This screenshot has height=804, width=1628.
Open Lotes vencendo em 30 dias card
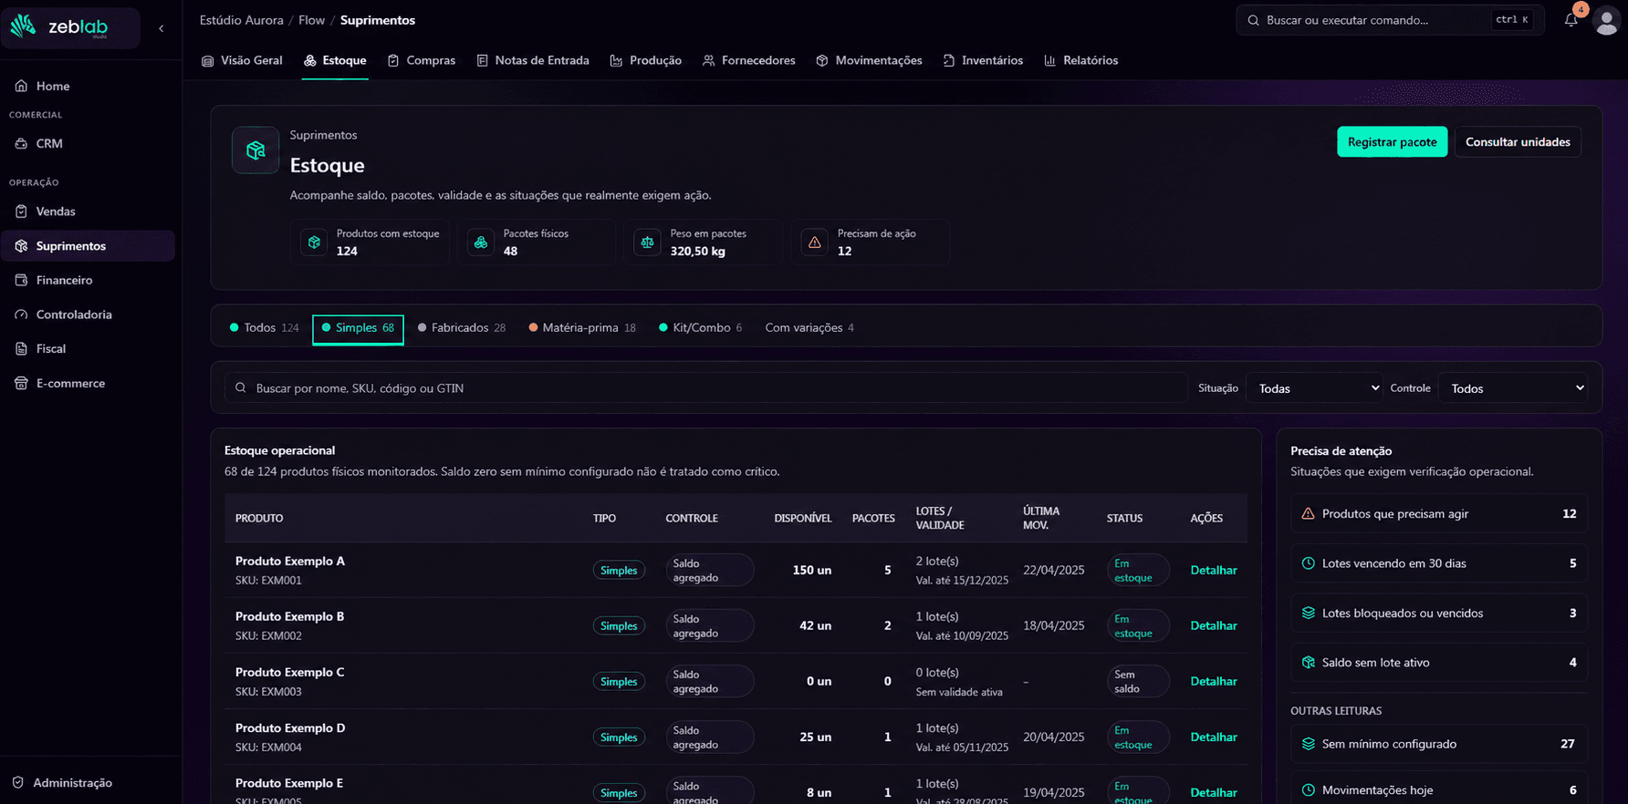pos(1438,563)
